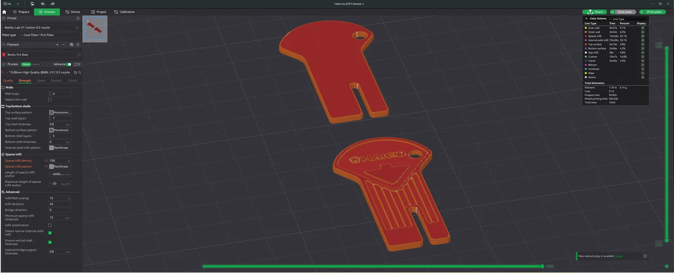Select Global process scope

[x=26, y=64]
